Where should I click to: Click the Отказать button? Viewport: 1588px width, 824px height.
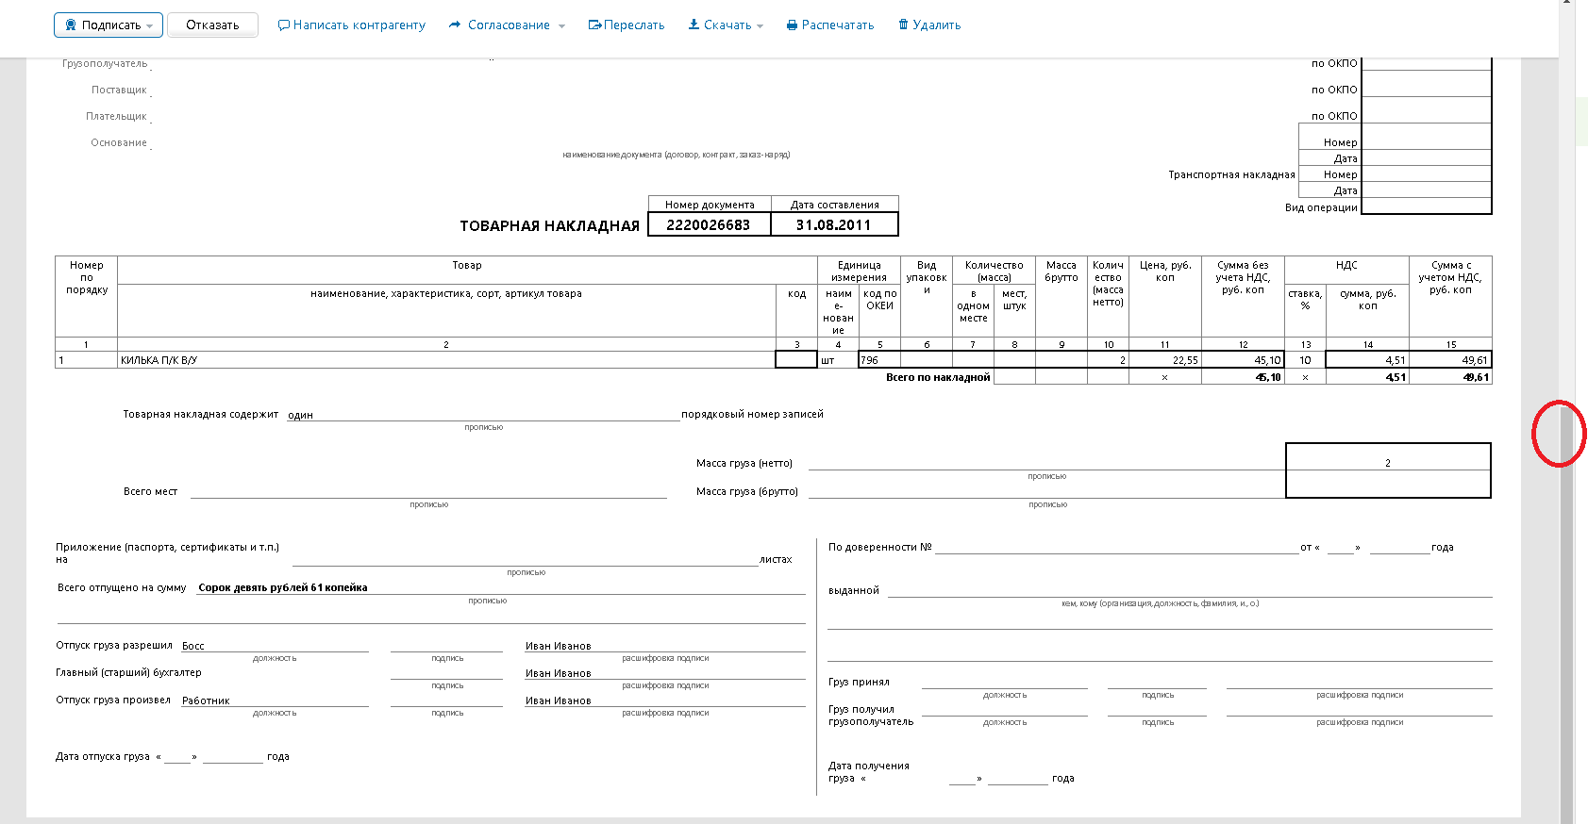pos(212,25)
